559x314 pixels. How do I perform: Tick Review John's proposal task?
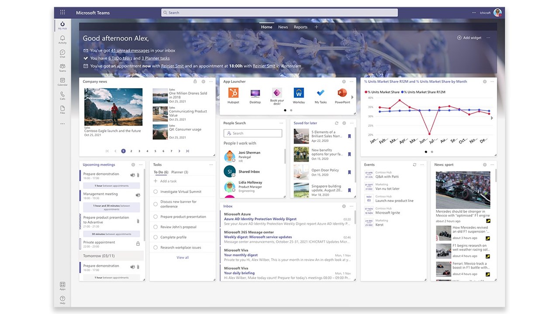(x=155, y=227)
